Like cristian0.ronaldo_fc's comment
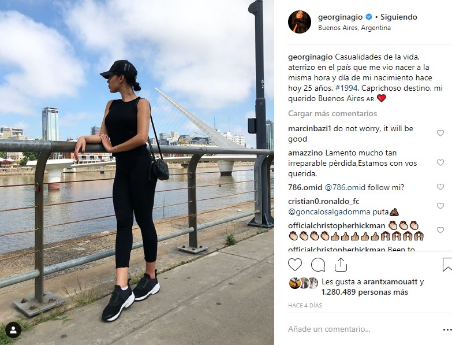Viewport: 452px width, 345px height. (x=440, y=206)
